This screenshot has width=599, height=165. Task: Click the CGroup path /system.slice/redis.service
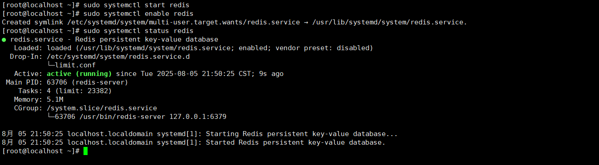coord(102,108)
